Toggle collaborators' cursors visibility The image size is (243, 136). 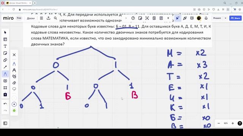pyautogui.click(x=178, y=18)
